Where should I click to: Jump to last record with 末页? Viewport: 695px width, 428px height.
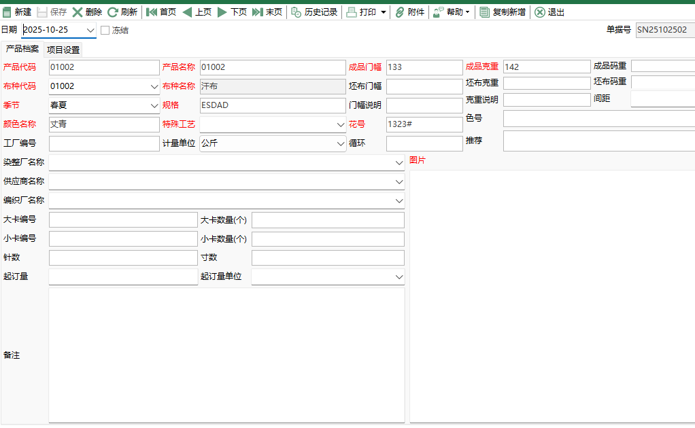(258, 12)
